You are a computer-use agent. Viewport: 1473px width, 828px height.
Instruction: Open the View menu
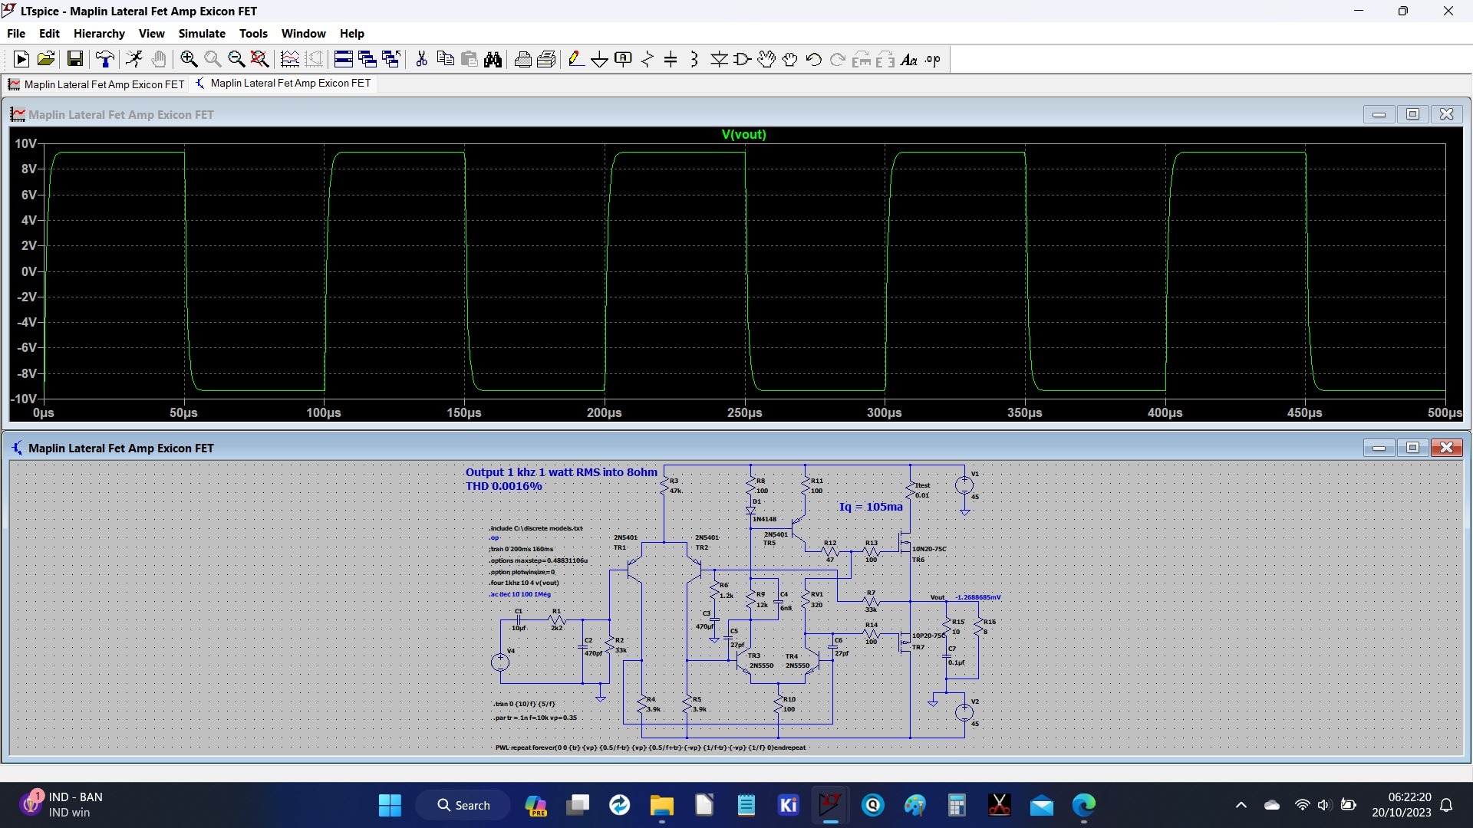(152, 34)
